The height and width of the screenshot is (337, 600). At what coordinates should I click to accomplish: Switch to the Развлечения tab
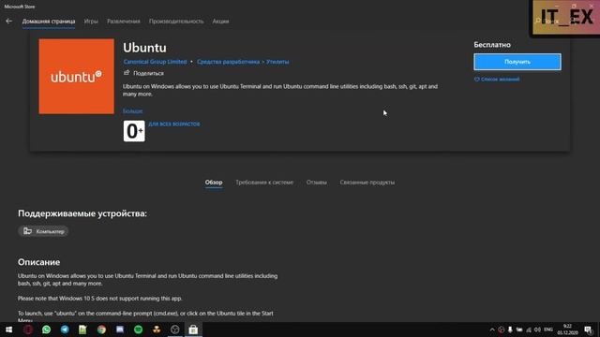[124, 22]
